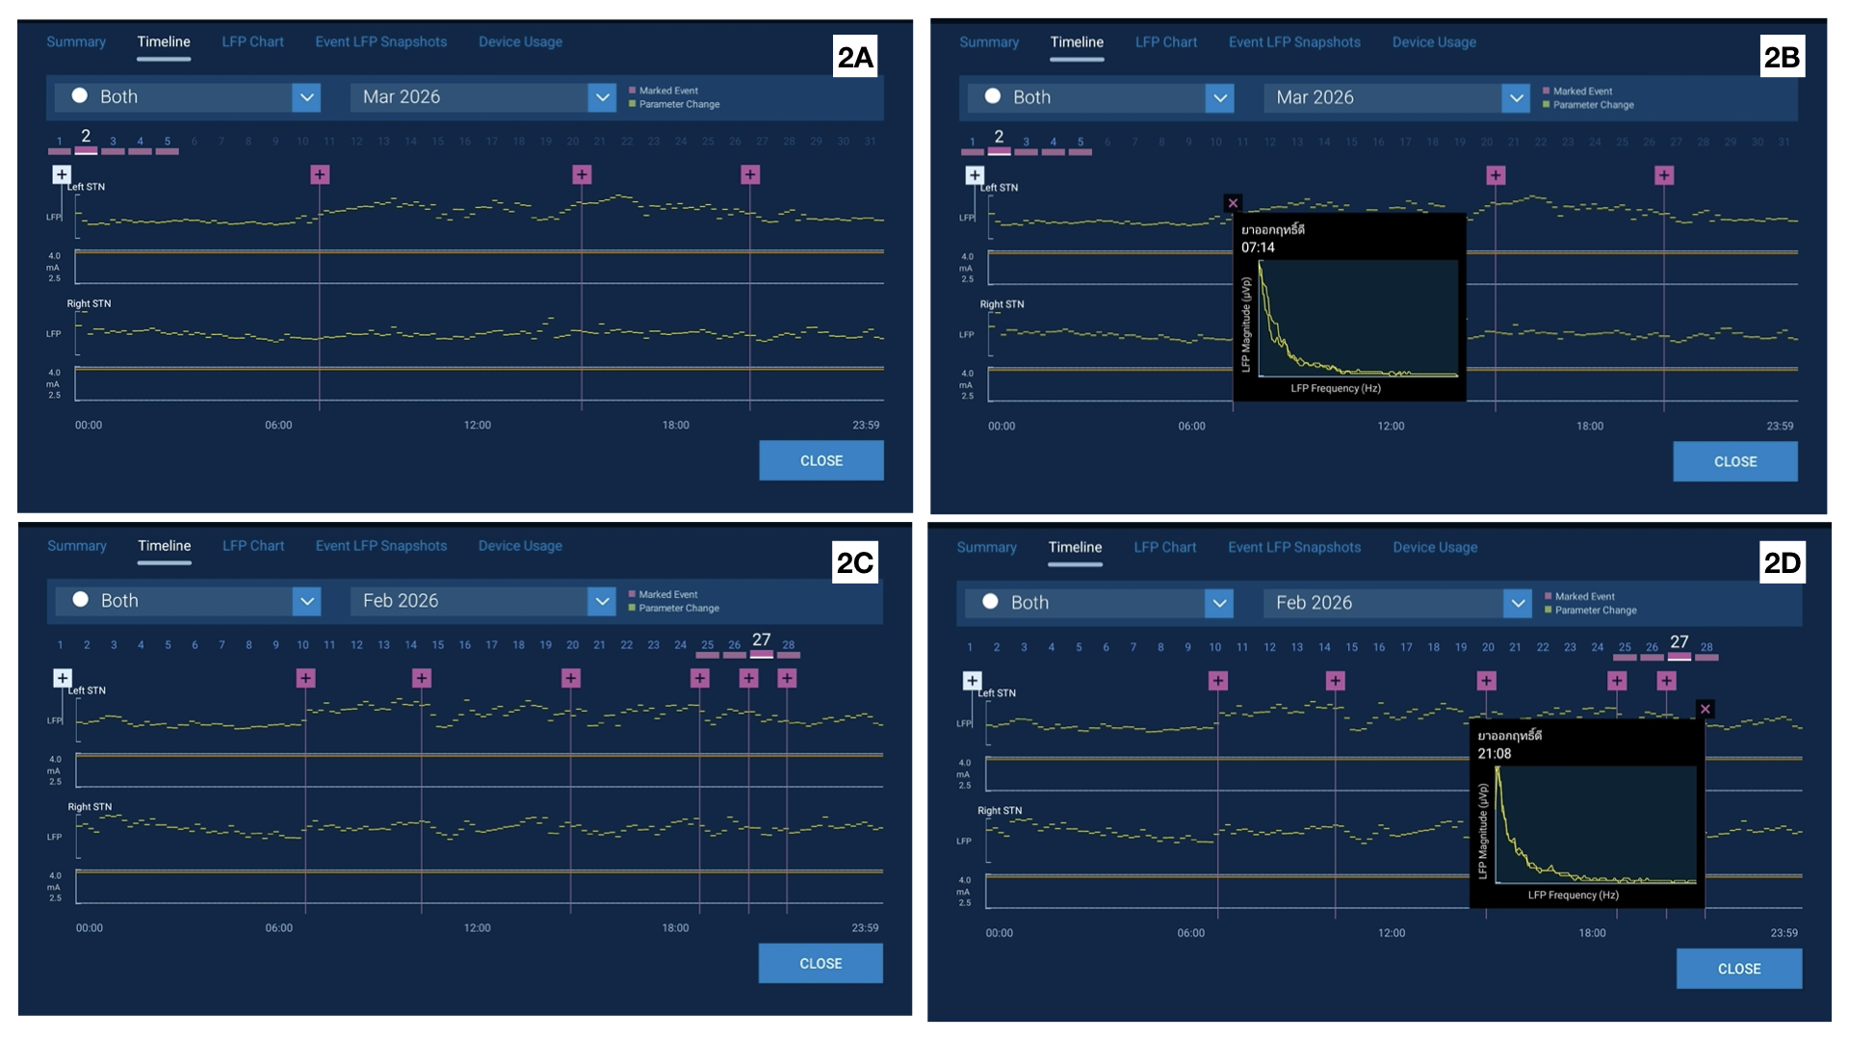Select the Both radio option in panel 2A
This screenshot has width=1849, height=1040.
[80, 96]
